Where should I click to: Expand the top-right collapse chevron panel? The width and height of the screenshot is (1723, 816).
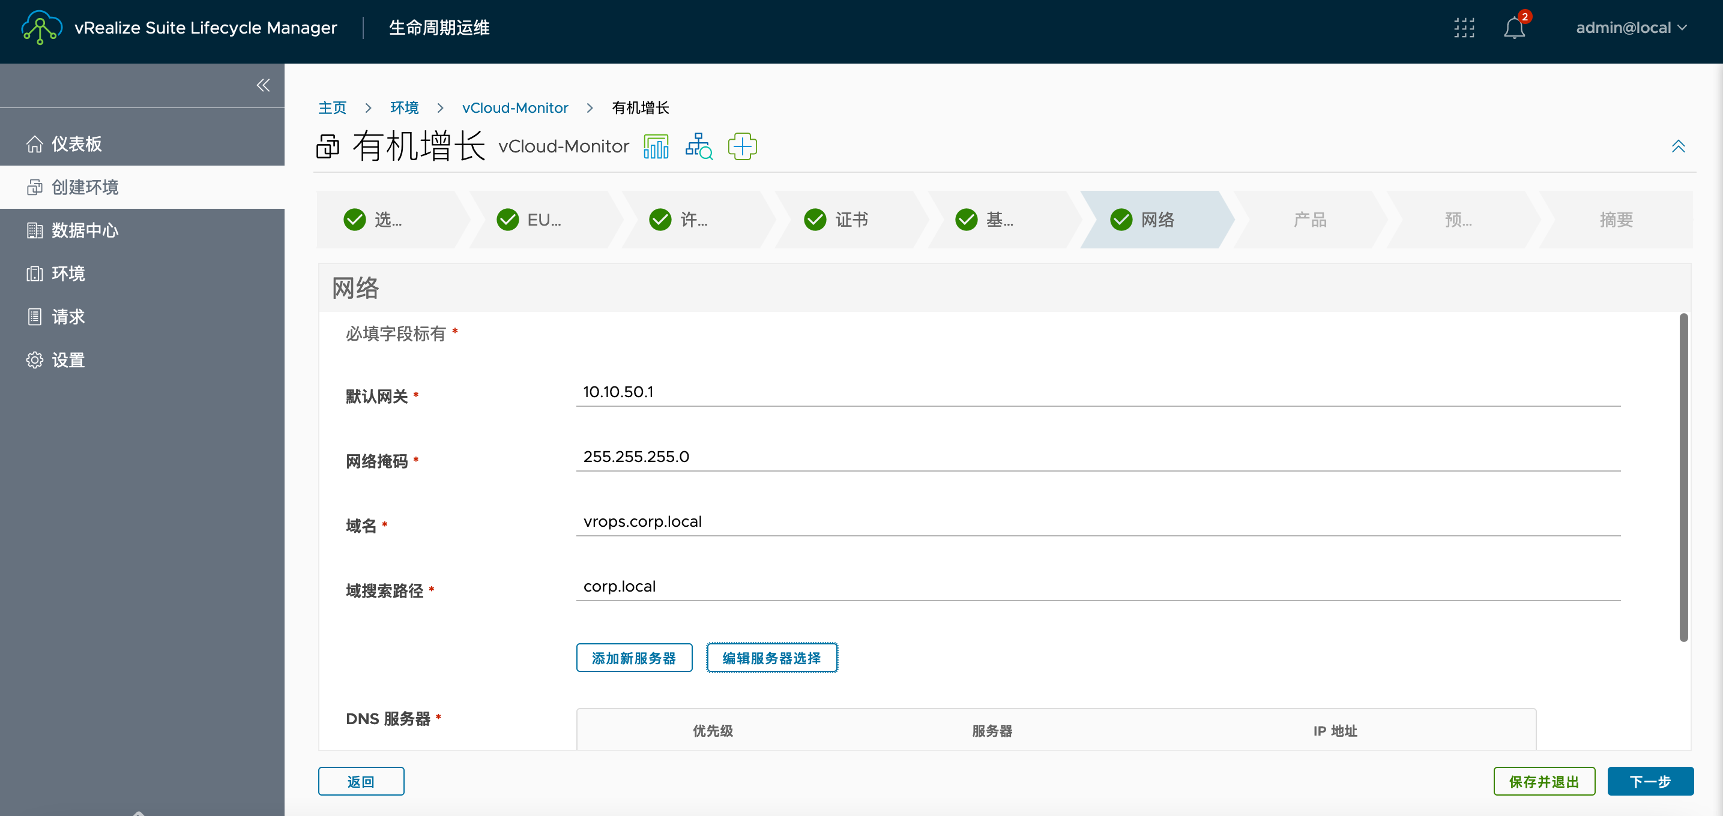pyautogui.click(x=1678, y=146)
